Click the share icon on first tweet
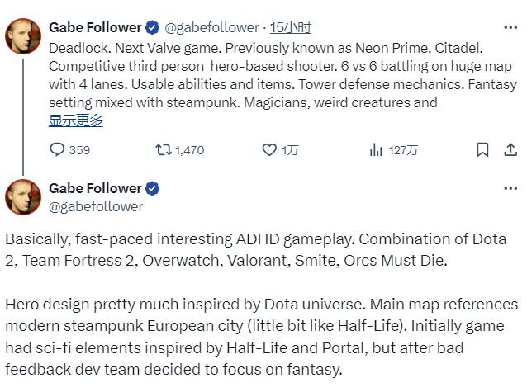Viewport: 527px width, 392px height. coord(510,149)
